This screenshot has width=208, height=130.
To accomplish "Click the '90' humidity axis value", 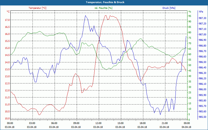I will coord(190,22).
